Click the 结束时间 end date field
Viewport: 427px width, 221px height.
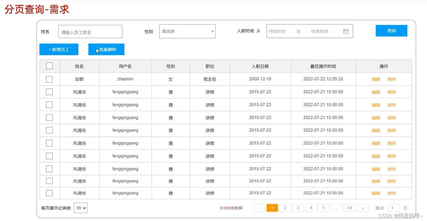[320, 31]
